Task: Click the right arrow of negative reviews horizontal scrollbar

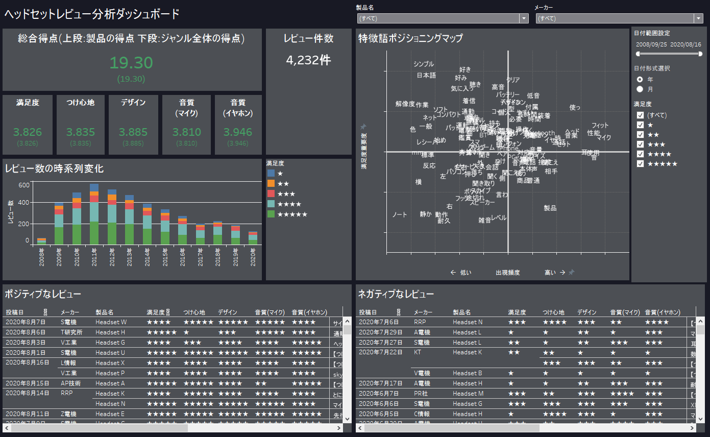Action: click(692, 428)
